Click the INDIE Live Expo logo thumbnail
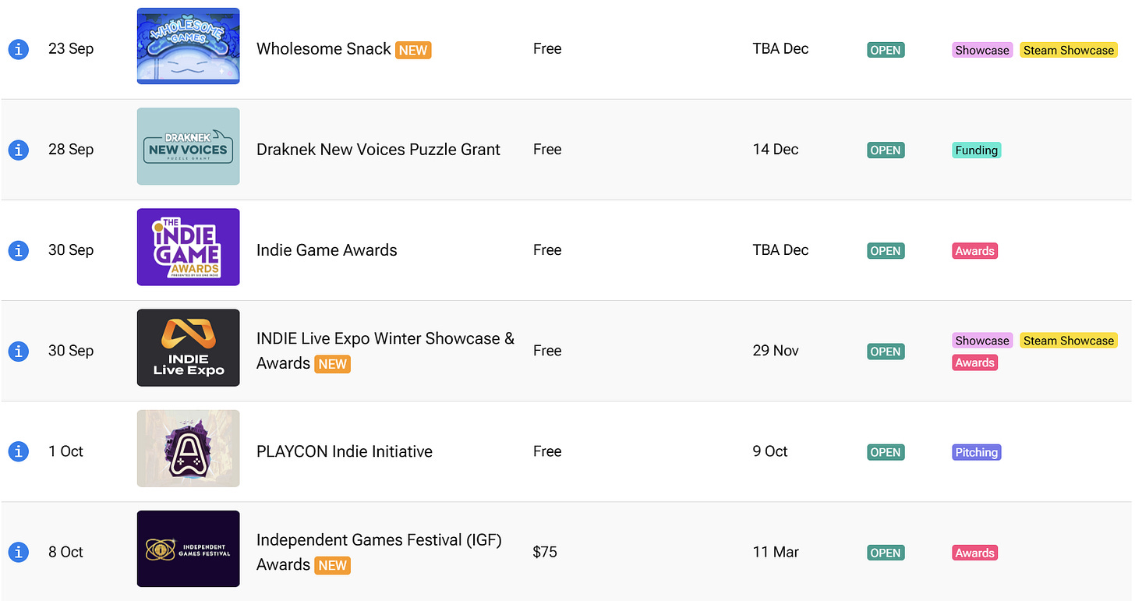Image resolution: width=1135 pixels, height=601 pixels. click(189, 348)
